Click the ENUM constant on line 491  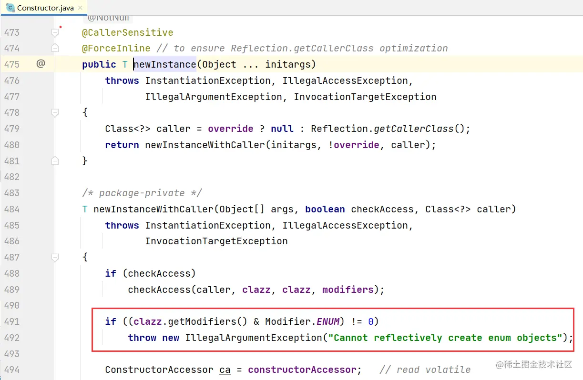click(x=328, y=321)
